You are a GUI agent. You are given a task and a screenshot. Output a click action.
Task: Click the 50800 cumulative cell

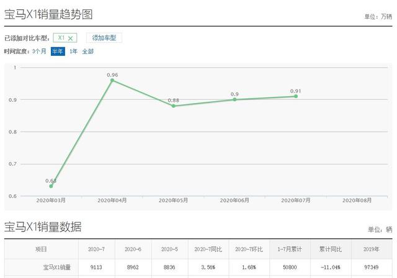click(290, 267)
